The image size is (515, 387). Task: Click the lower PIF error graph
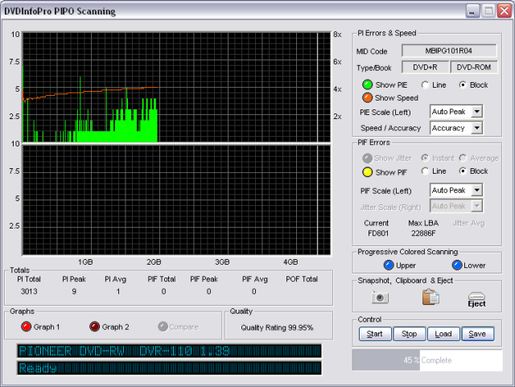[176, 200]
